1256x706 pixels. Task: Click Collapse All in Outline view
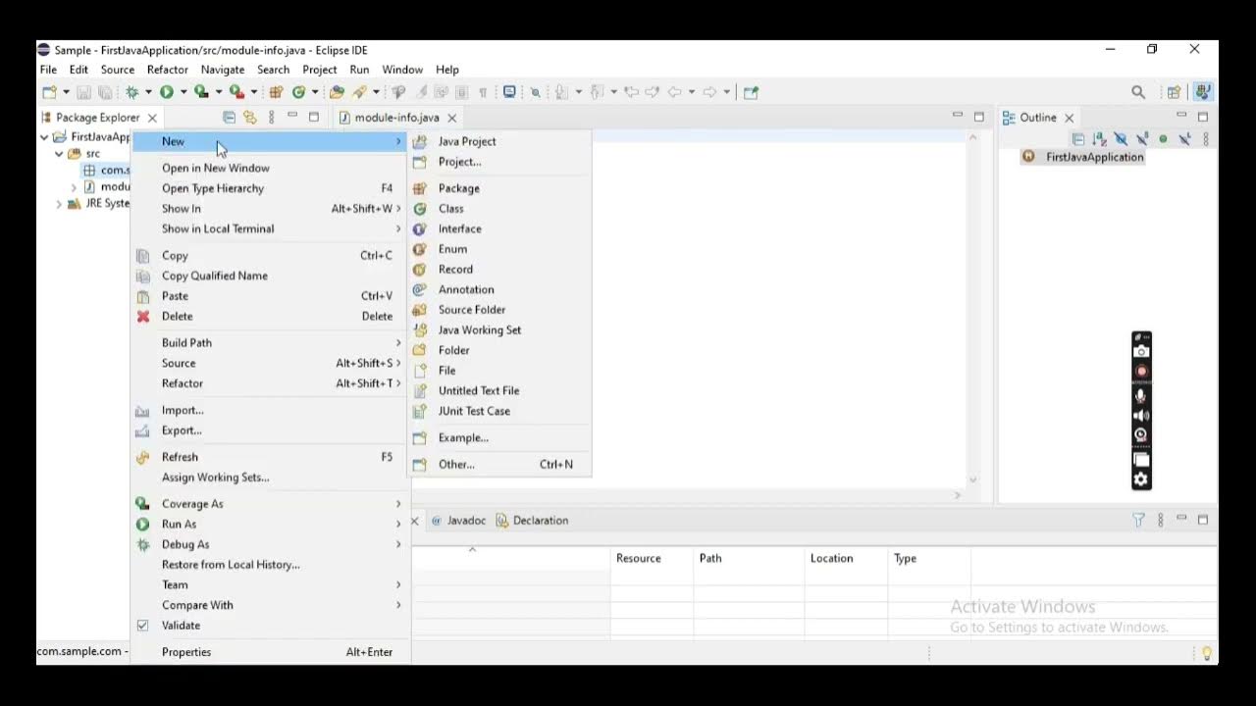[1077, 139]
